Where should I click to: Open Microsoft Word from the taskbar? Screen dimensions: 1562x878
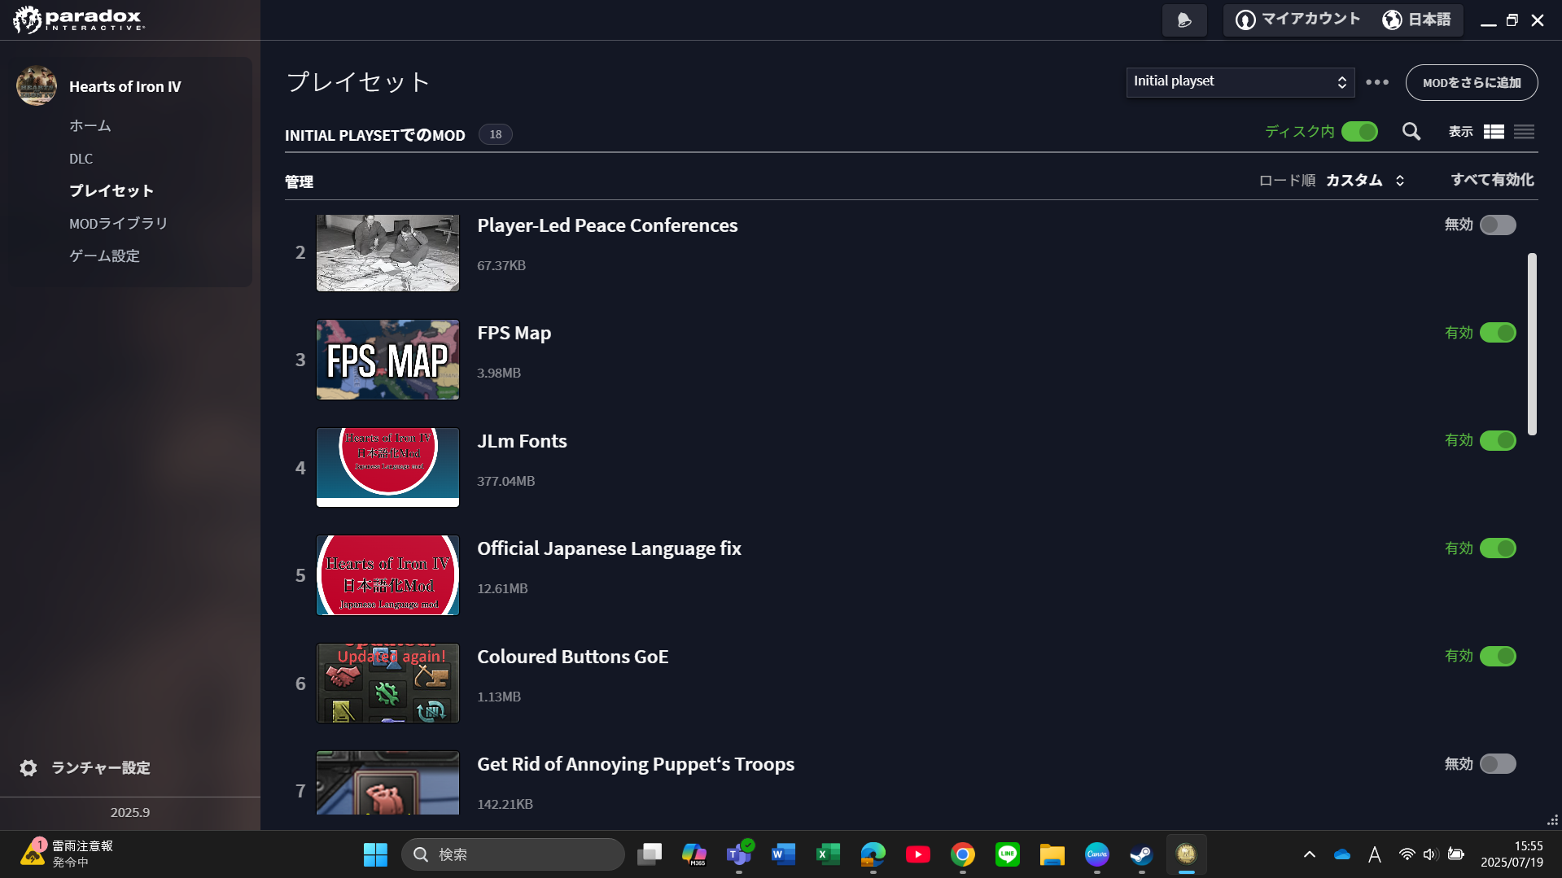[x=783, y=854]
